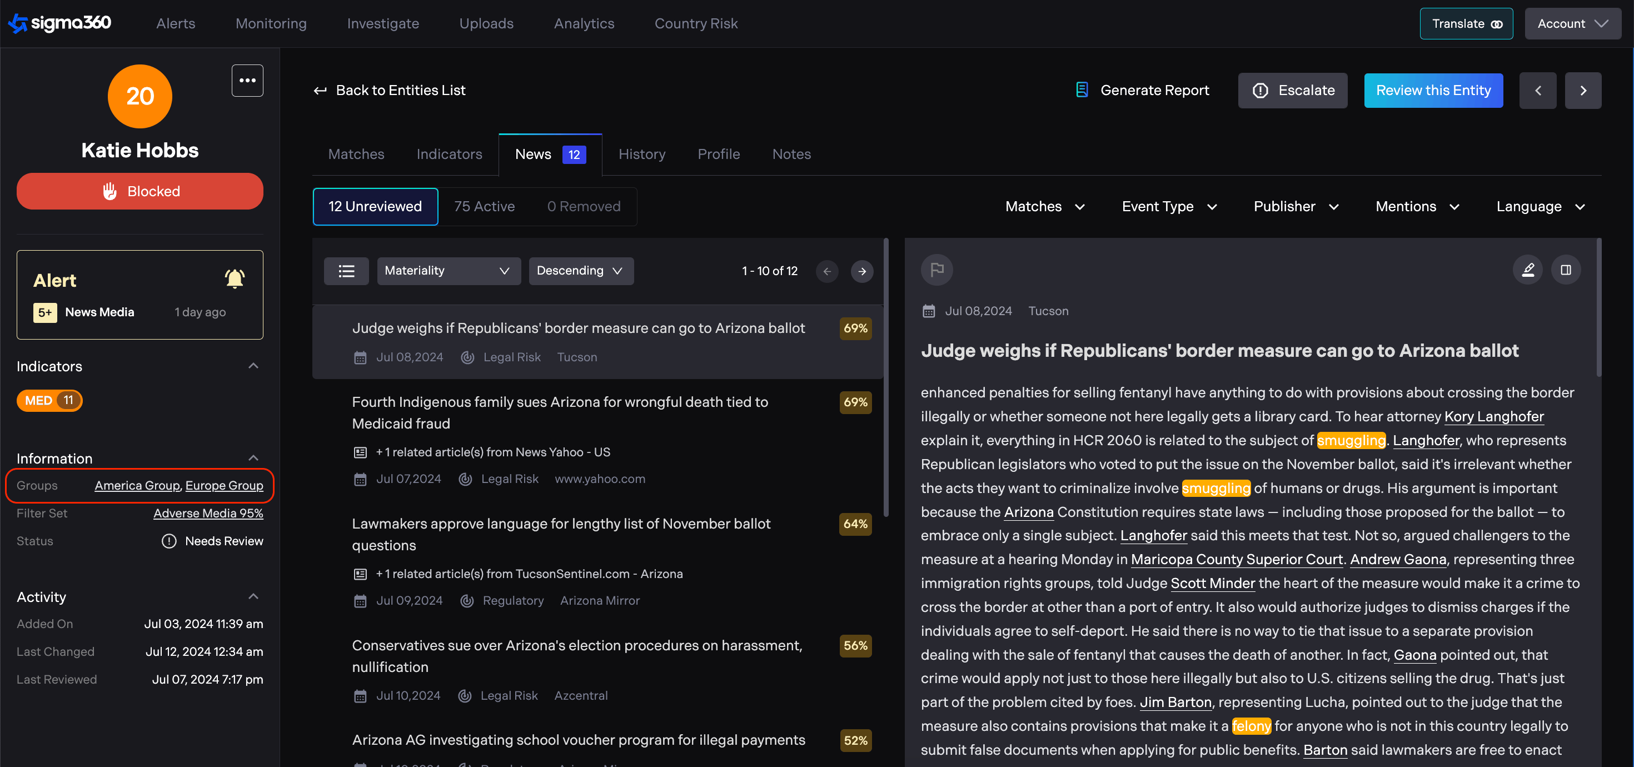Toggle the split panel view icon

click(1566, 270)
